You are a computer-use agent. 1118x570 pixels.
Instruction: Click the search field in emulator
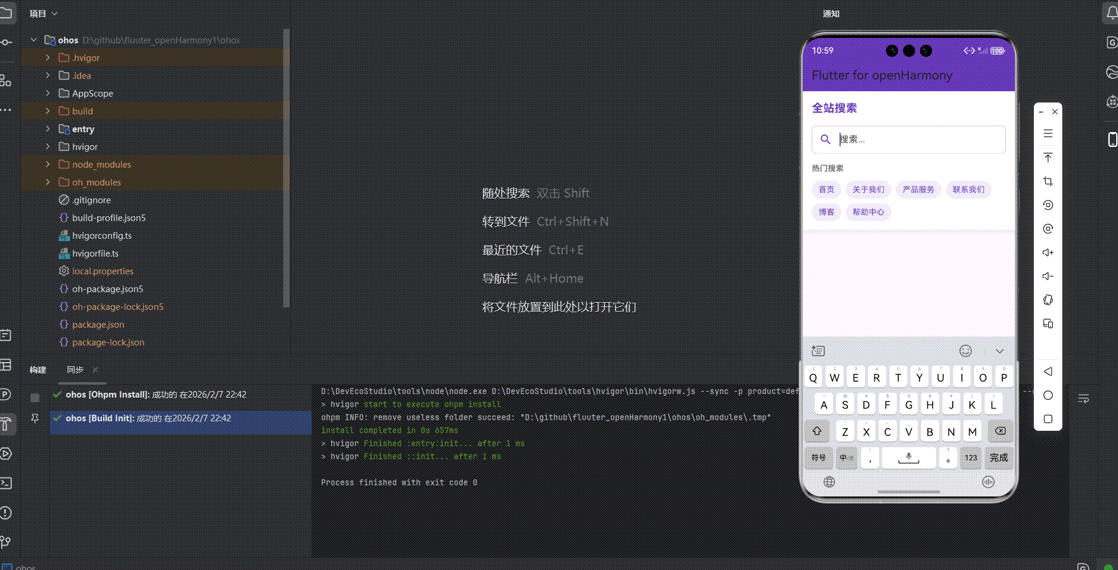point(908,139)
